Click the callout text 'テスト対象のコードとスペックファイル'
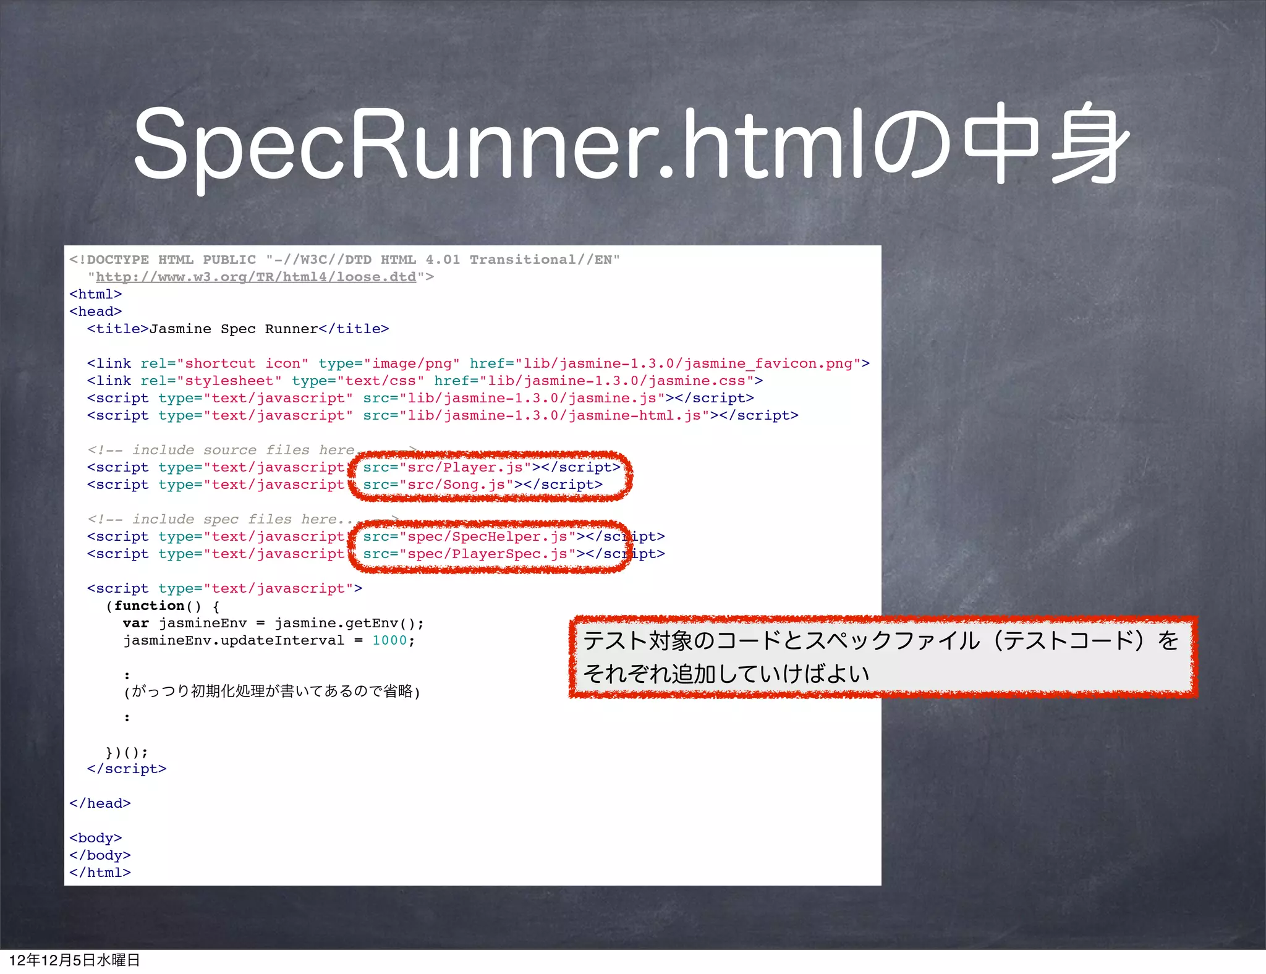This screenshot has height=974, width=1266. pos(781,640)
